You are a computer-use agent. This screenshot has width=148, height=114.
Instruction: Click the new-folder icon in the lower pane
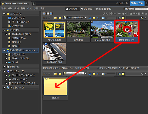pos(60,74)
